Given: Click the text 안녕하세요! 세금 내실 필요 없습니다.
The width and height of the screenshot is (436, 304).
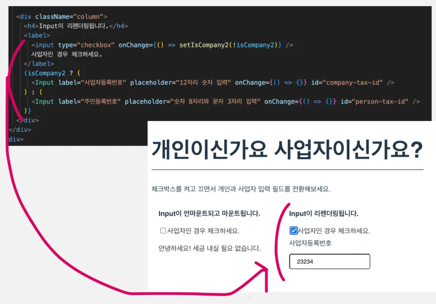Looking at the screenshot, I should click(x=210, y=248).
